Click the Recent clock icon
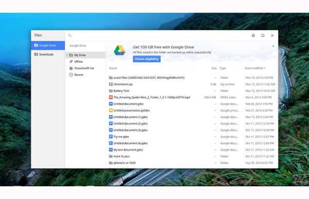The height and width of the screenshot is (199, 309). pyautogui.click(x=71, y=75)
